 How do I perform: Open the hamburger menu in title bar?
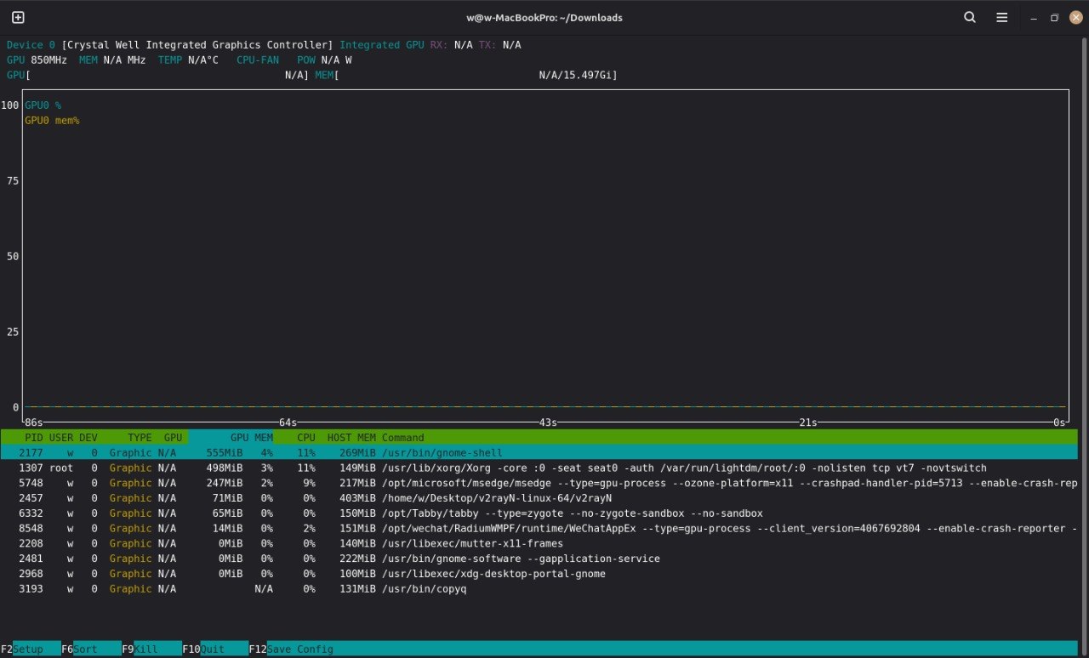click(x=1002, y=17)
